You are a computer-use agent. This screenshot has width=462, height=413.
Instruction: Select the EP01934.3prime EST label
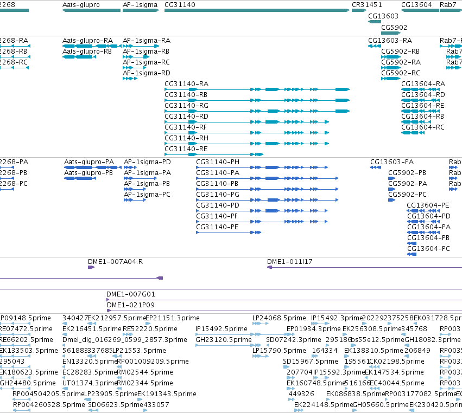tap(313, 329)
